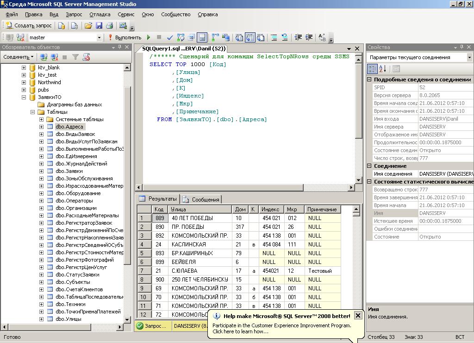
Task: Click the info icon in the balloon tip
Action: (x=217, y=316)
